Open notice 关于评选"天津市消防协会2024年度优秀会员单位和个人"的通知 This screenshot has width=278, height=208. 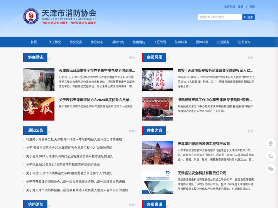pyautogui.click(x=69, y=173)
